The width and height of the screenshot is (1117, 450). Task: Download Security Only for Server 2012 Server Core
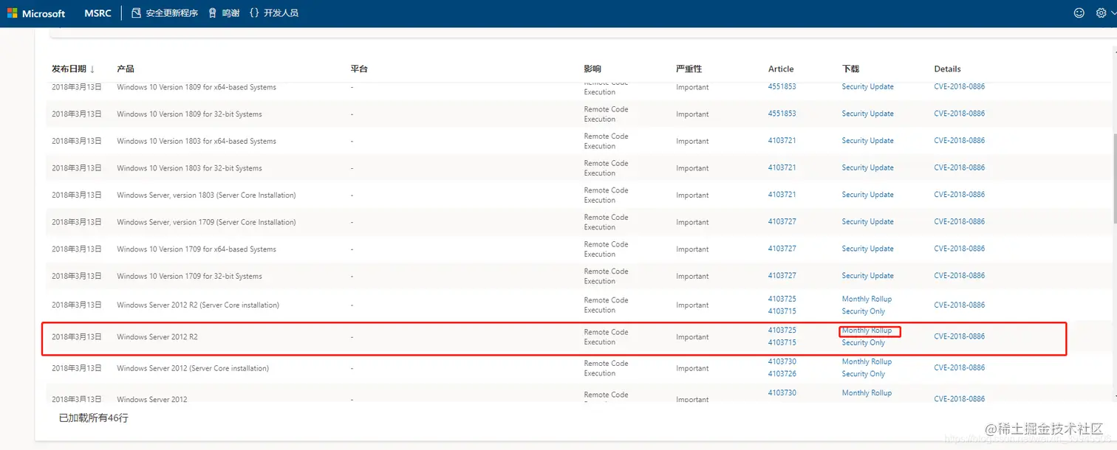pos(864,374)
